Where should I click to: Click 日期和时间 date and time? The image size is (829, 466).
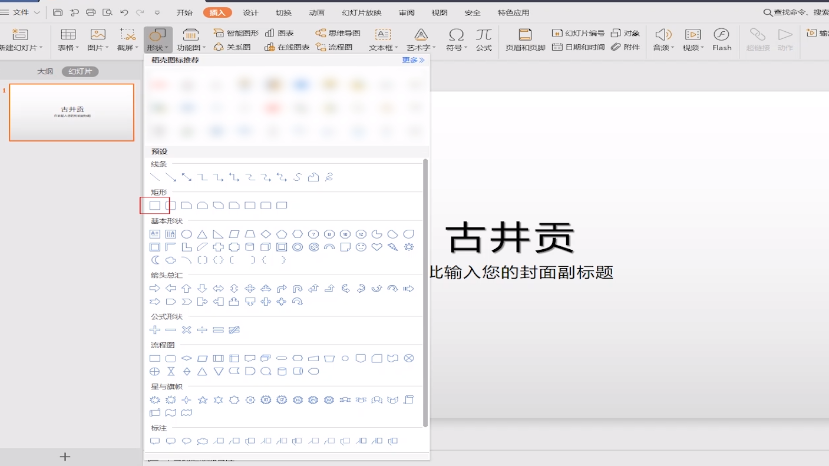579,47
